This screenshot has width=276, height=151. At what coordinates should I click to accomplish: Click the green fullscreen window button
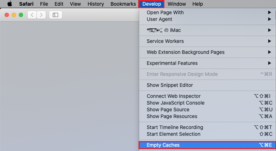point(21,15)
